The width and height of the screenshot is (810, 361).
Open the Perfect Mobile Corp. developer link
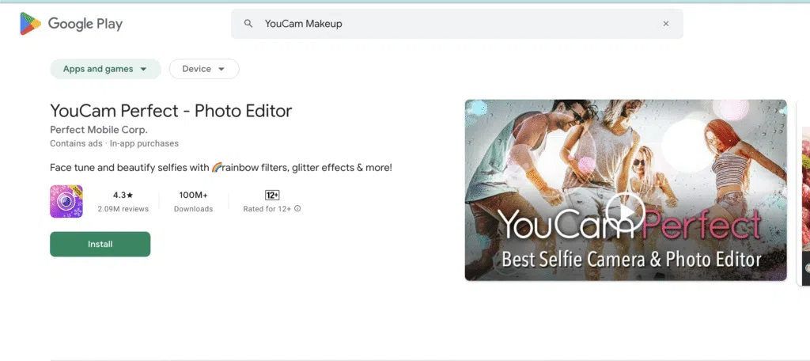99,129
